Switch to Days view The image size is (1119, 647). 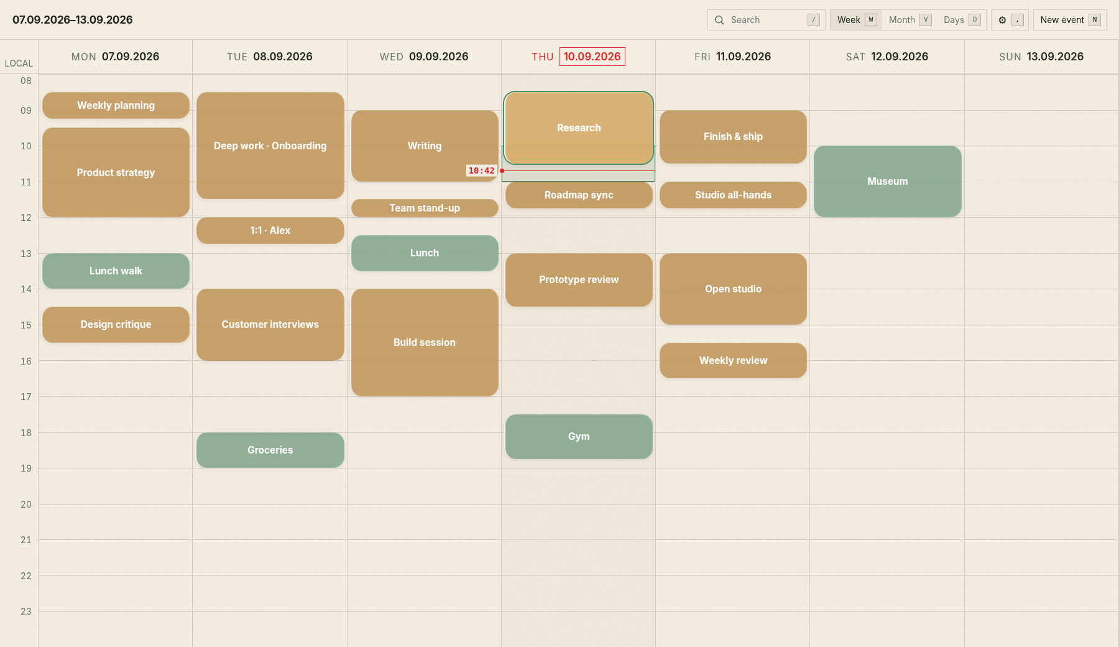961,20
